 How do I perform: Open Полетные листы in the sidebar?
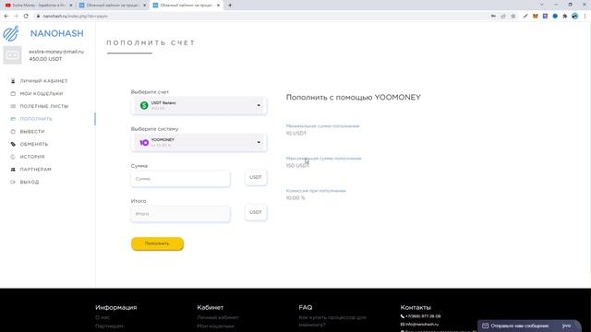point(43,106)
